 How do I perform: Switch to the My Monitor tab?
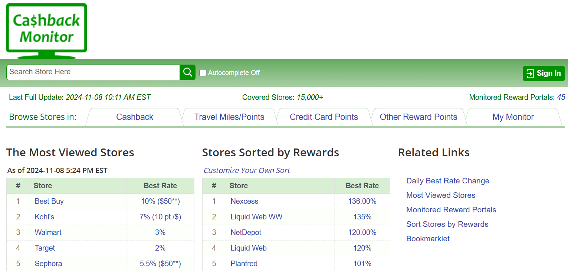coord(513,117)
